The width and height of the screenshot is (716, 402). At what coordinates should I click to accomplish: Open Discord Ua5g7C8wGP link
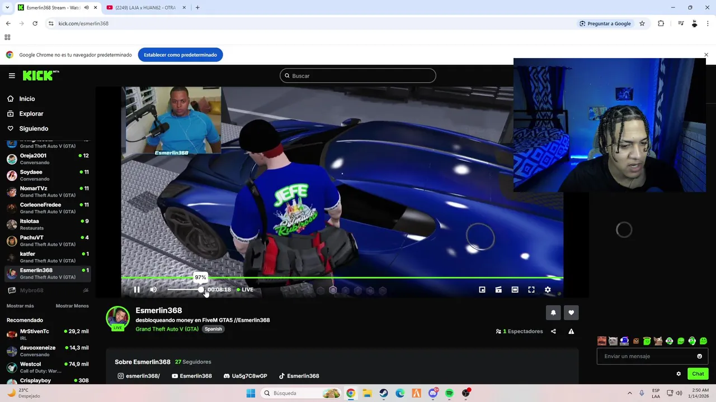pos(245,376)
